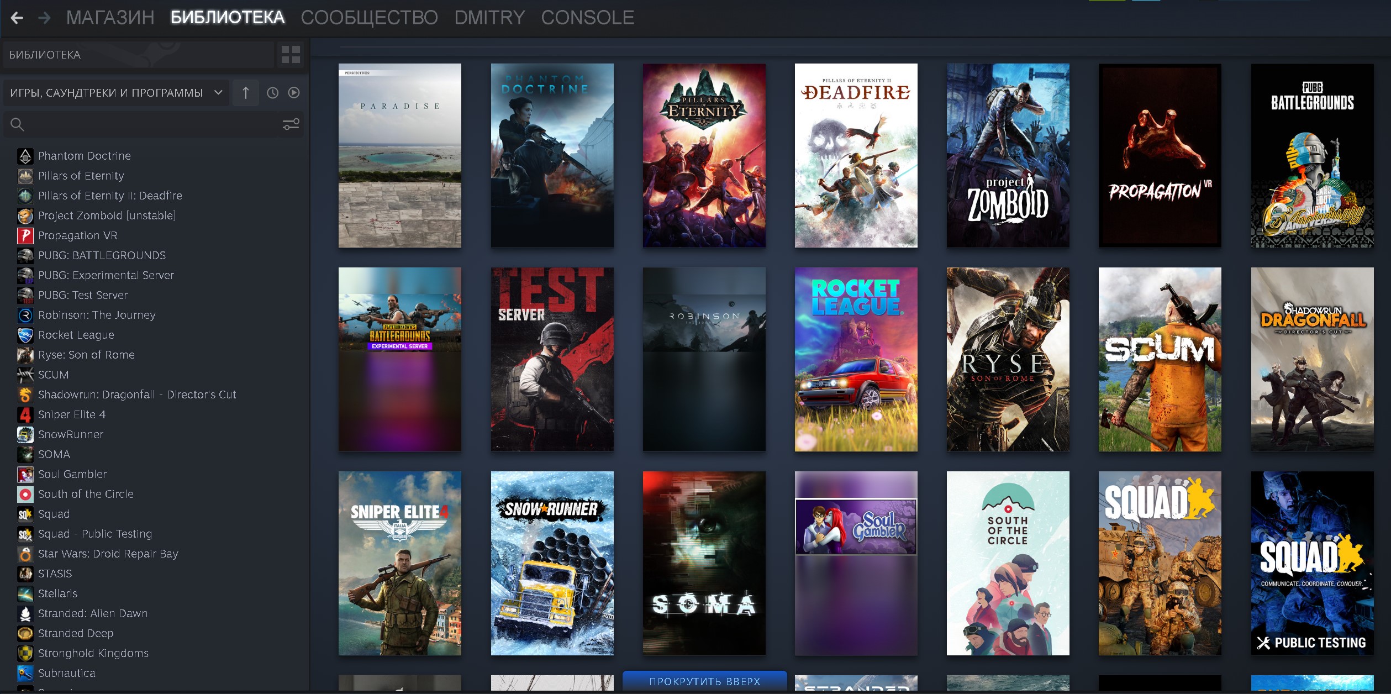Click the Sniper Elite 4 list icon
This screenshot has width=1391, height=694.
click(25, 414)
